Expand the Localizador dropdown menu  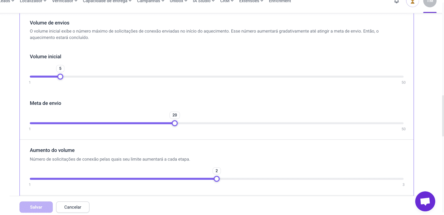click(x=33, y=2)
